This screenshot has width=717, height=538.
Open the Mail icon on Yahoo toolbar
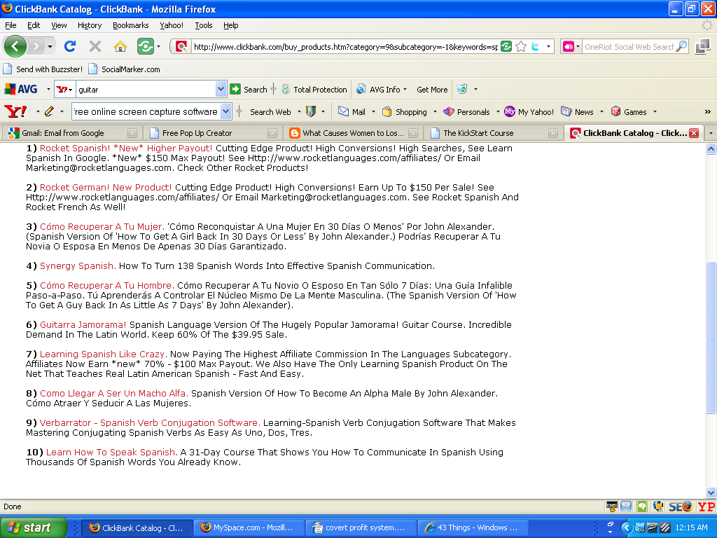coord(351,111)
